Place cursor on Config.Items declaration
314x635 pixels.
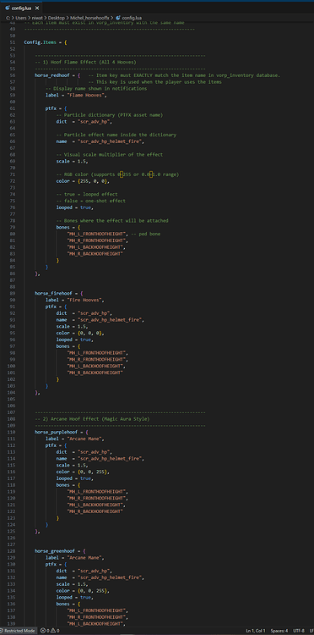coord(46,42)
